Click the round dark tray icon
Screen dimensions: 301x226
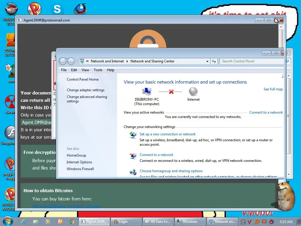point(271,222)
